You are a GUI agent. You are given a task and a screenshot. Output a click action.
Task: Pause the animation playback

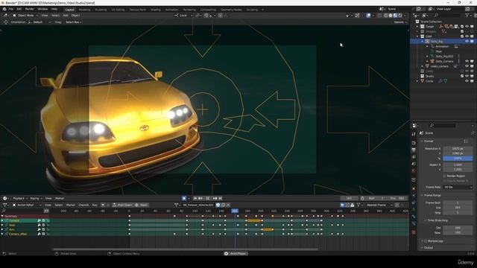point(208,199)
